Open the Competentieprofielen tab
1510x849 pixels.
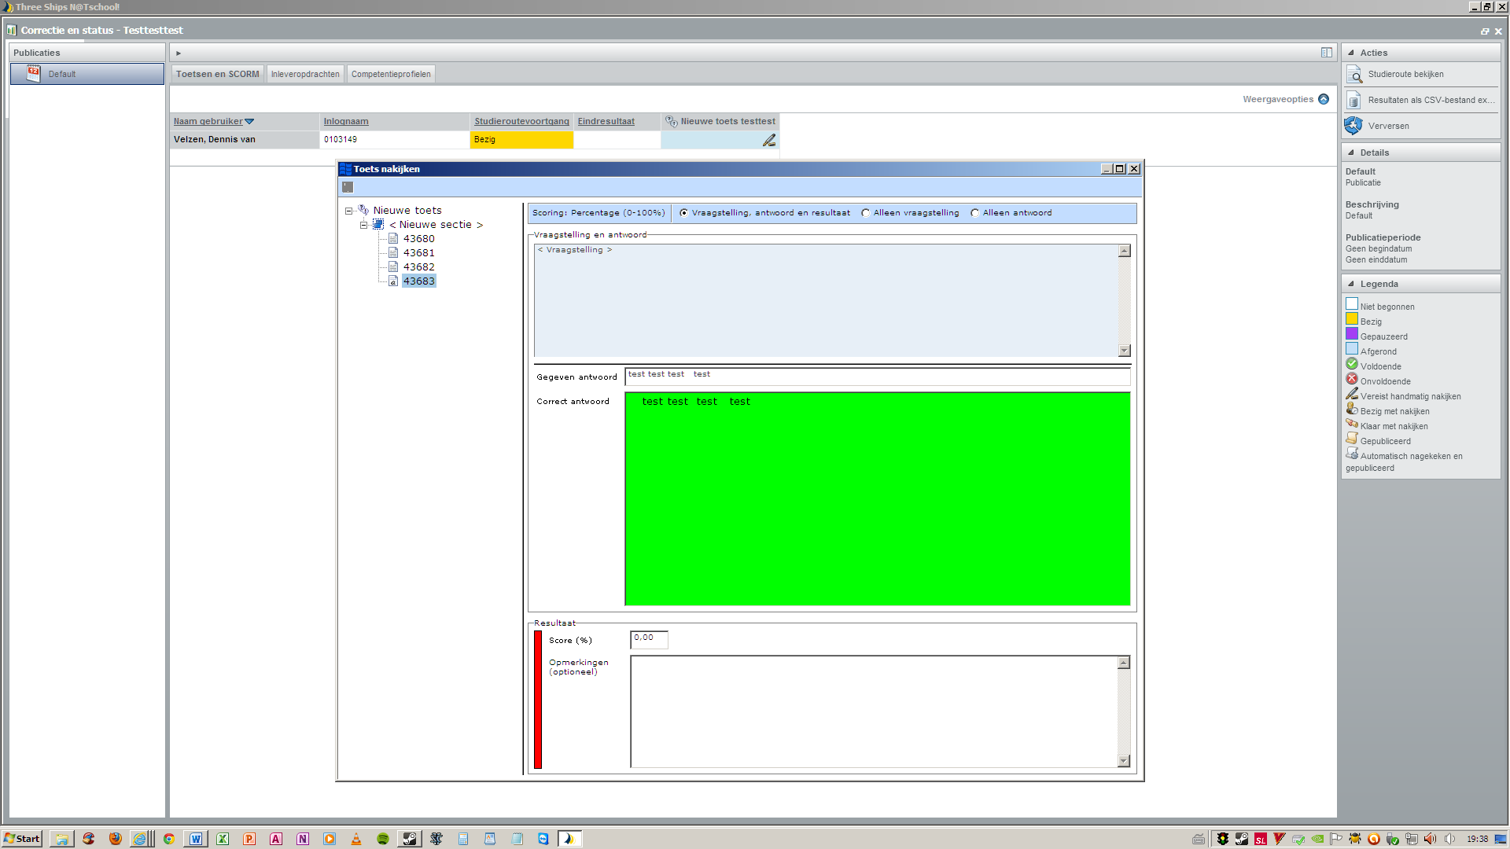[391, 74]
